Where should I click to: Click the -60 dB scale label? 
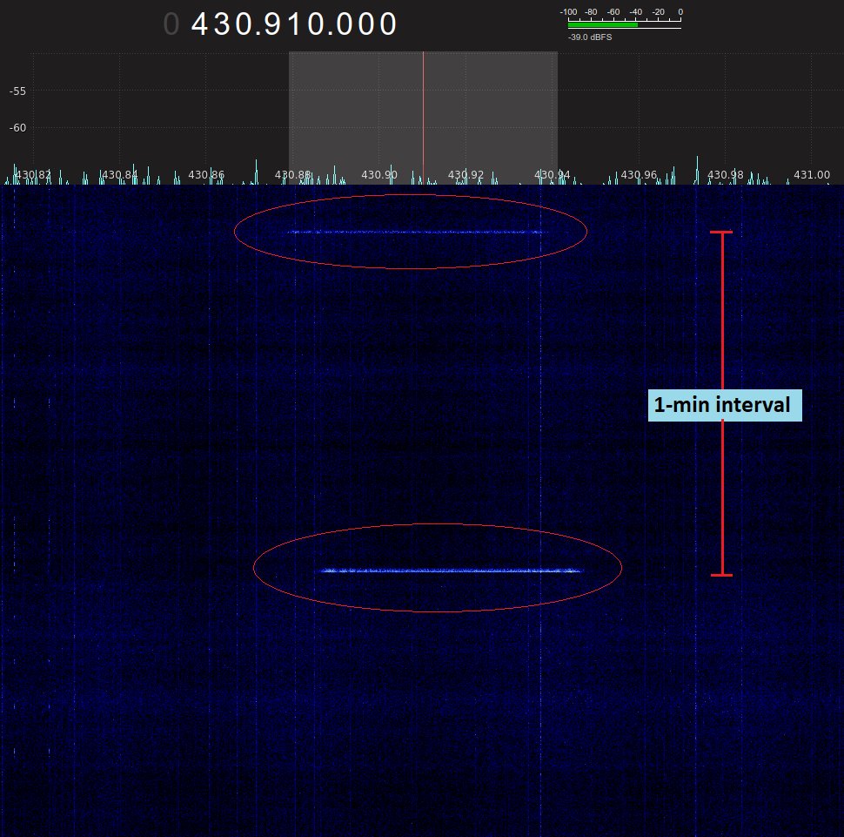(17, 128)
